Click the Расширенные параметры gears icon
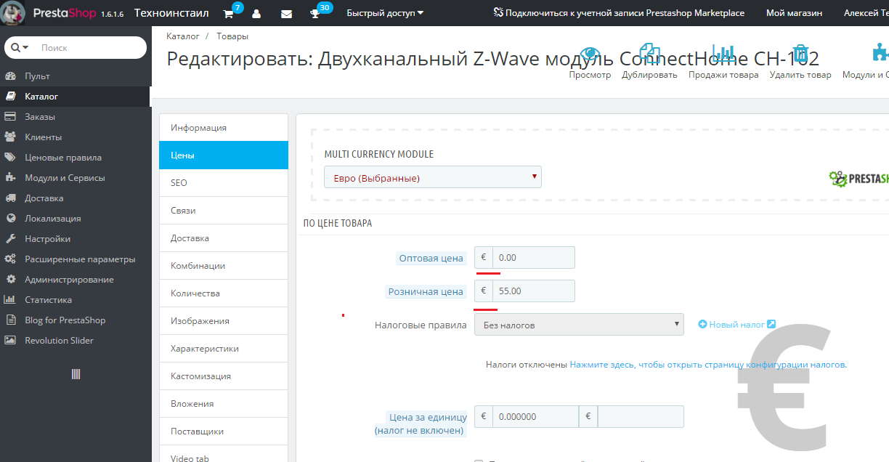 (10, 259)
